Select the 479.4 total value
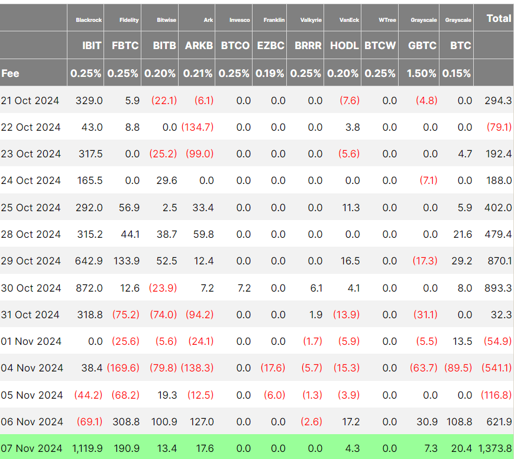514x459 pixels. (x=498, y=234)
